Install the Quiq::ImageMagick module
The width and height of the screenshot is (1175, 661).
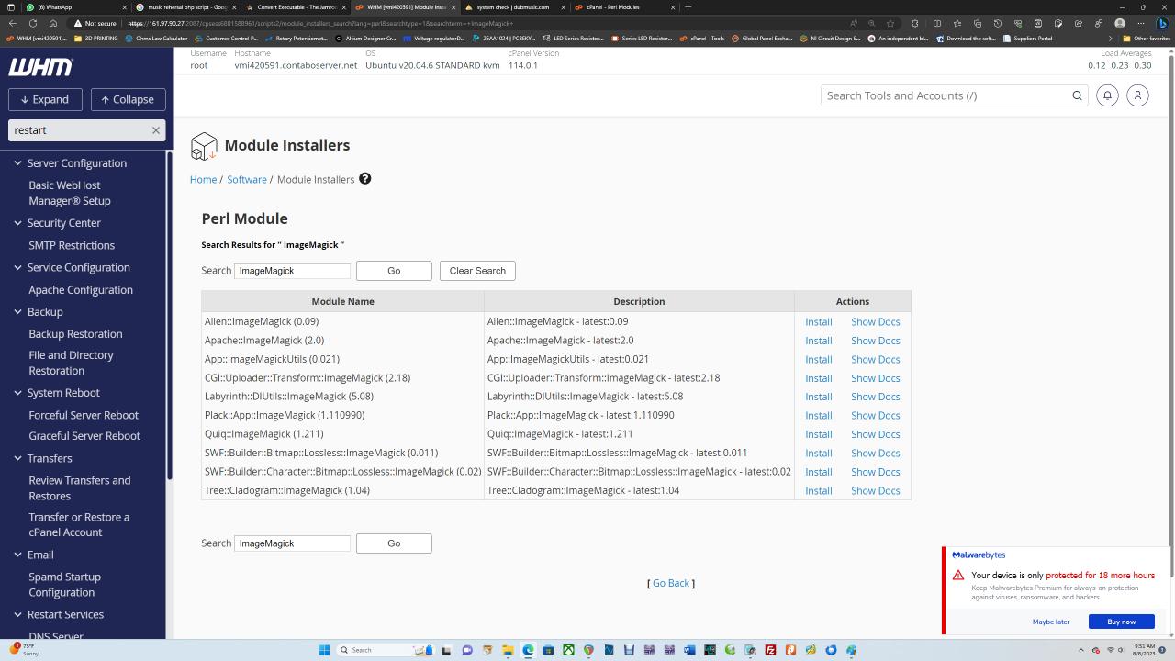[818, 434]
